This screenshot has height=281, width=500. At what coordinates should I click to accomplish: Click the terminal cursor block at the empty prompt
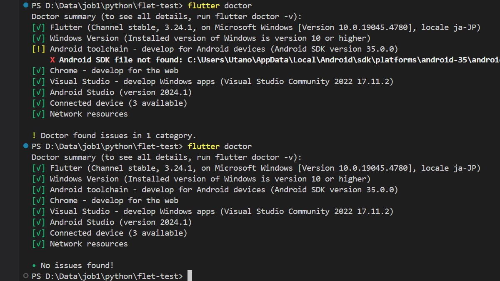coord(190,276)
